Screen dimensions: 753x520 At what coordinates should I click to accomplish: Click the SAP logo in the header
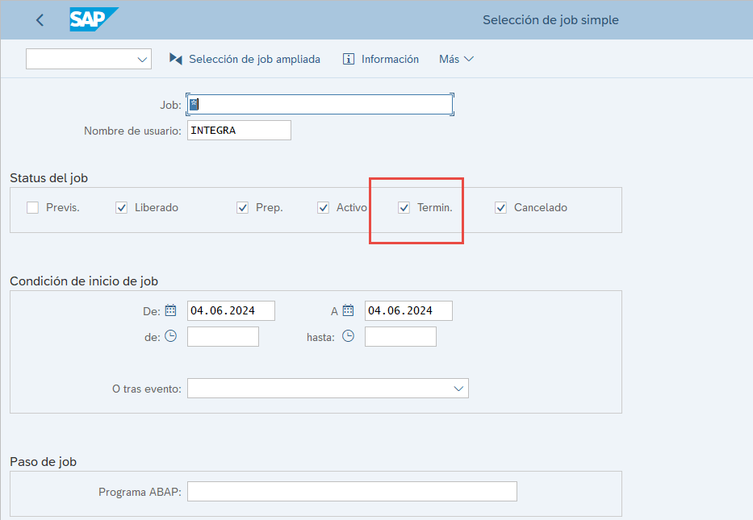(91, 19)
